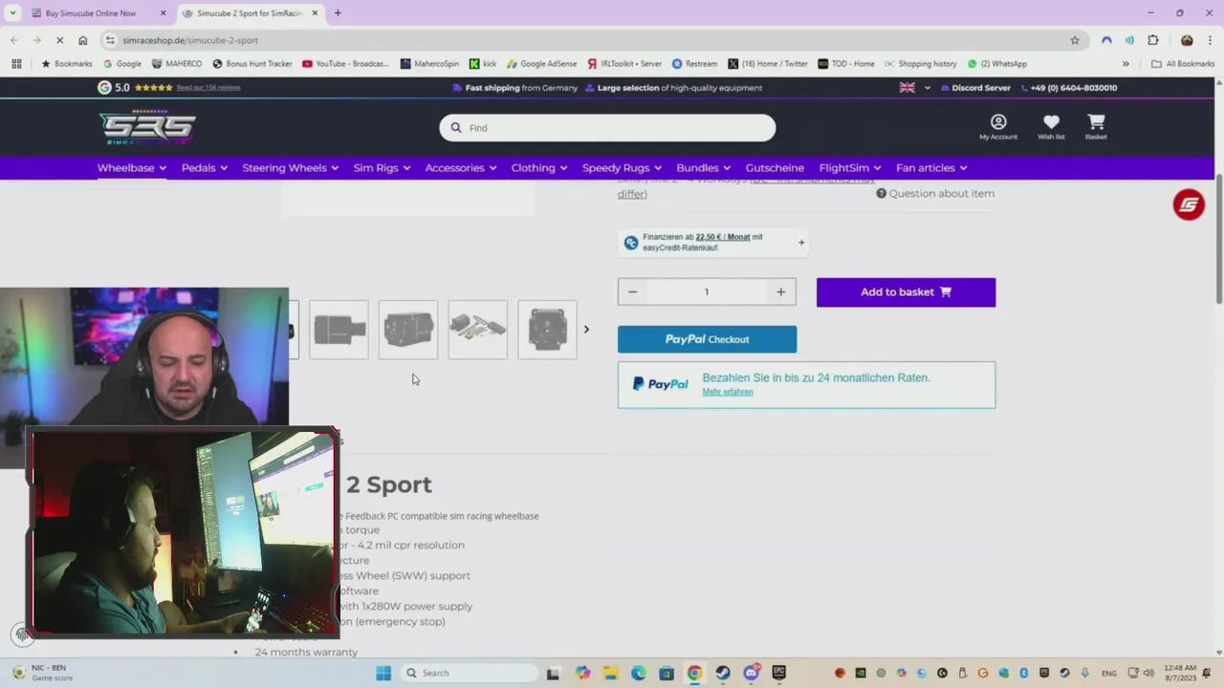Open the All Bookmarks folder
Screen dimensions: 1224x688
(1183, 64)
